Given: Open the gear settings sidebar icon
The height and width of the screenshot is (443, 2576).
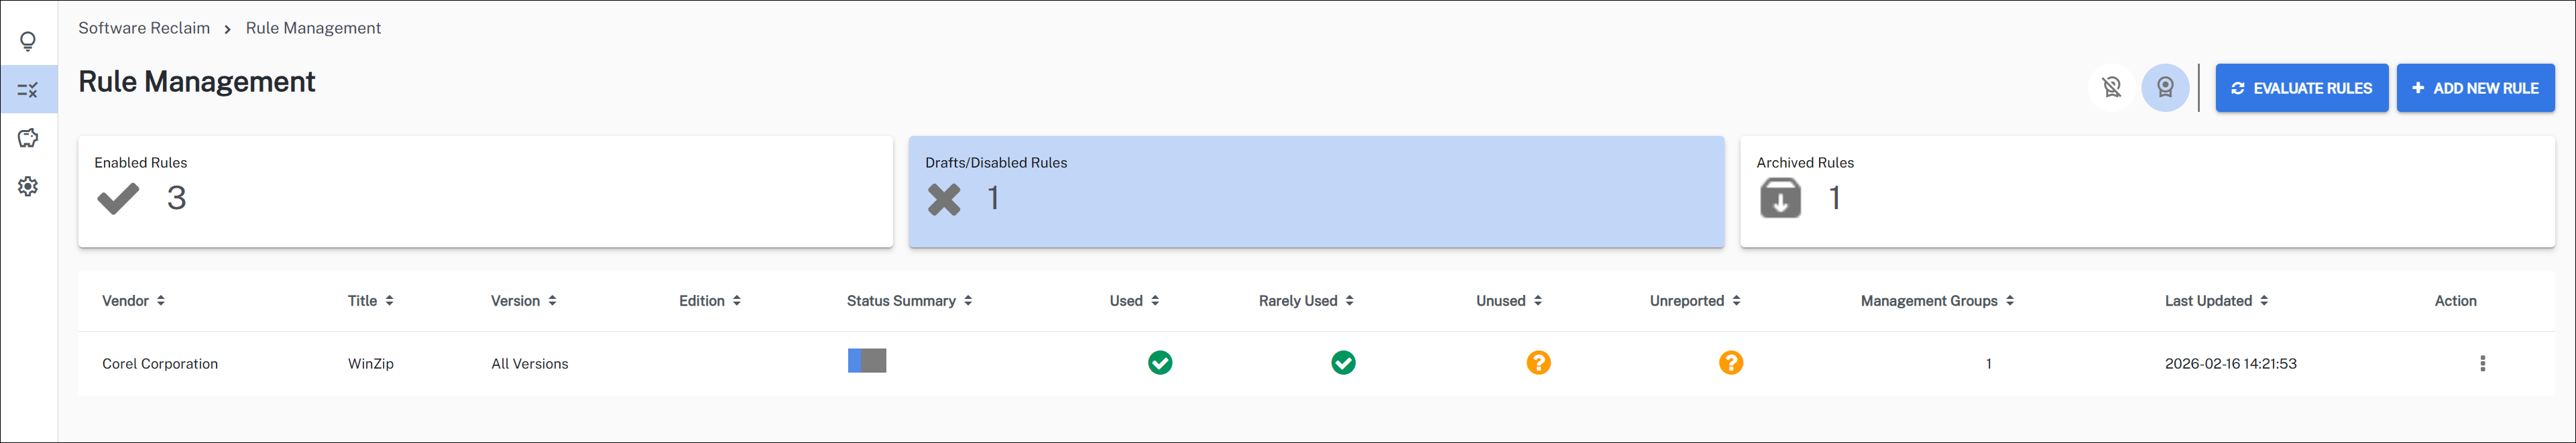Looking at the screenshot, I should coord(28,186).
